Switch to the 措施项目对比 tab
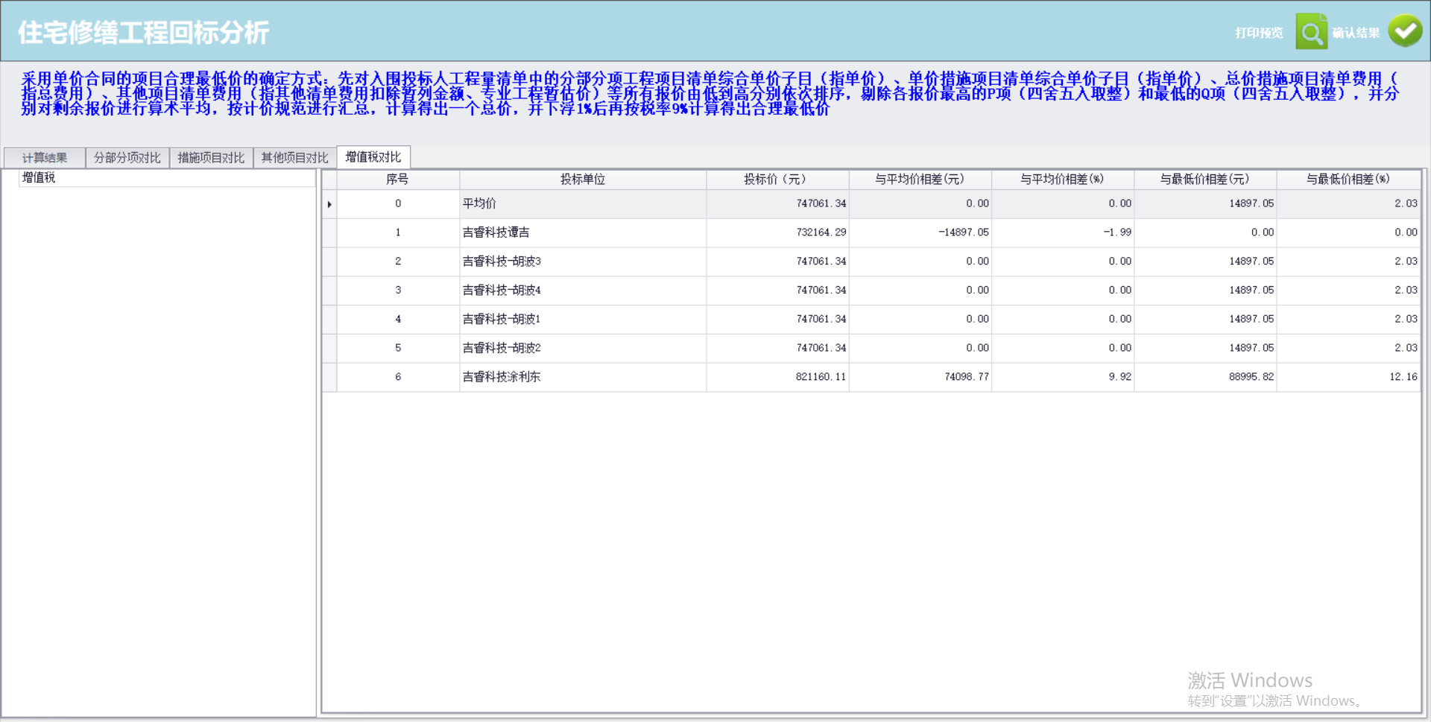Image resolution: width=1431 pixels, height=722 pixels. [x=211, y=158]
